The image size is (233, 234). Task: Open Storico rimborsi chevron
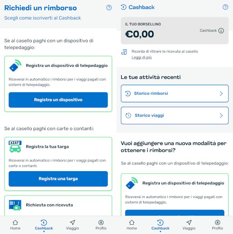click(221, 94)
